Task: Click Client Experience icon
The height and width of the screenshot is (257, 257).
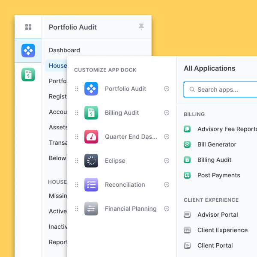Action: click(x=187, y=230)
